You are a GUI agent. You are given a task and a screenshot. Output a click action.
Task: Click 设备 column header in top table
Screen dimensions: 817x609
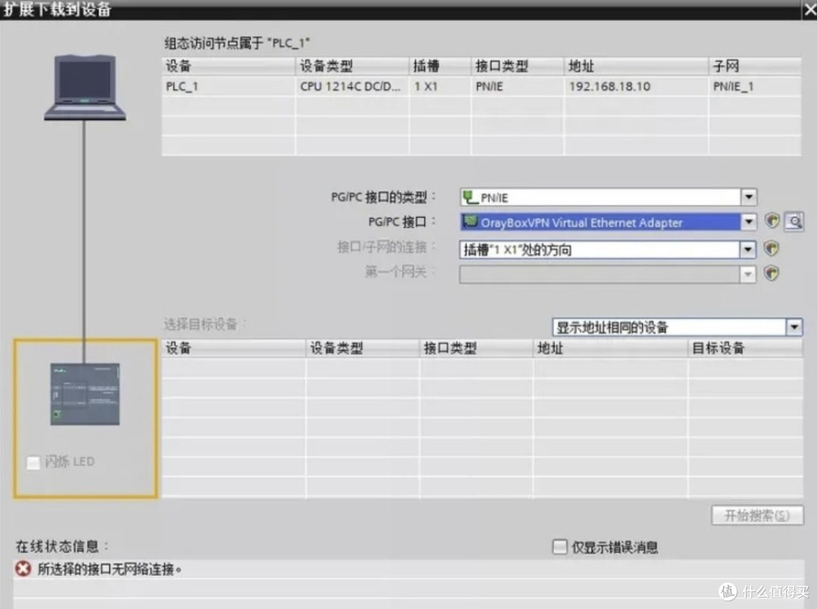[228, 66]
